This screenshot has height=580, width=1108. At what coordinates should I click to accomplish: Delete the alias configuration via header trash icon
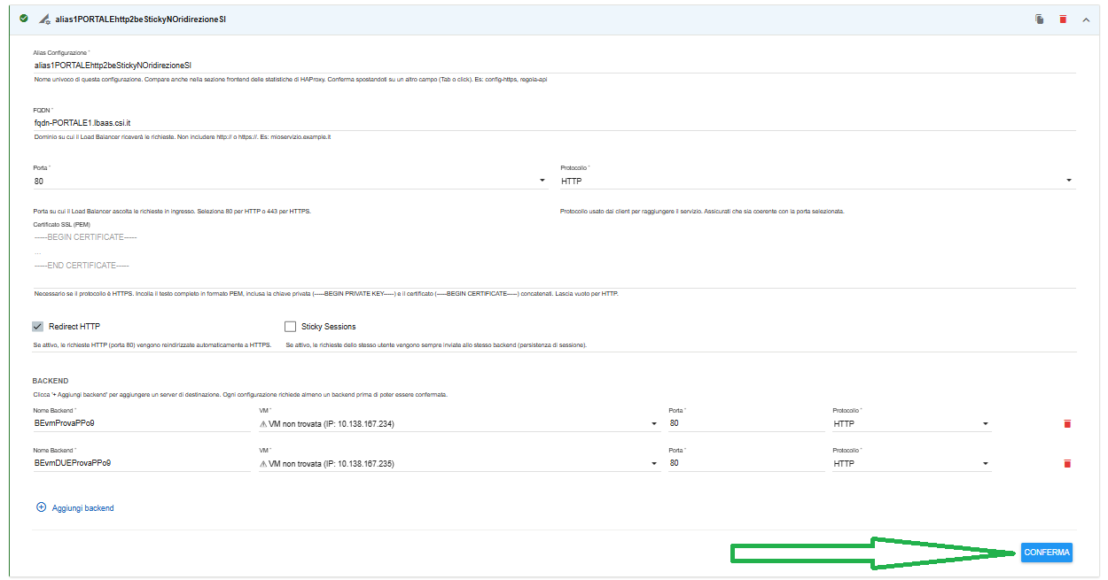pyautogui.click(x=1063, y=19)
